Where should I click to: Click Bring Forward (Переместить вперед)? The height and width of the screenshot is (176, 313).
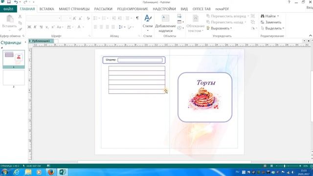pyautogui.click(x=227, y=16)
